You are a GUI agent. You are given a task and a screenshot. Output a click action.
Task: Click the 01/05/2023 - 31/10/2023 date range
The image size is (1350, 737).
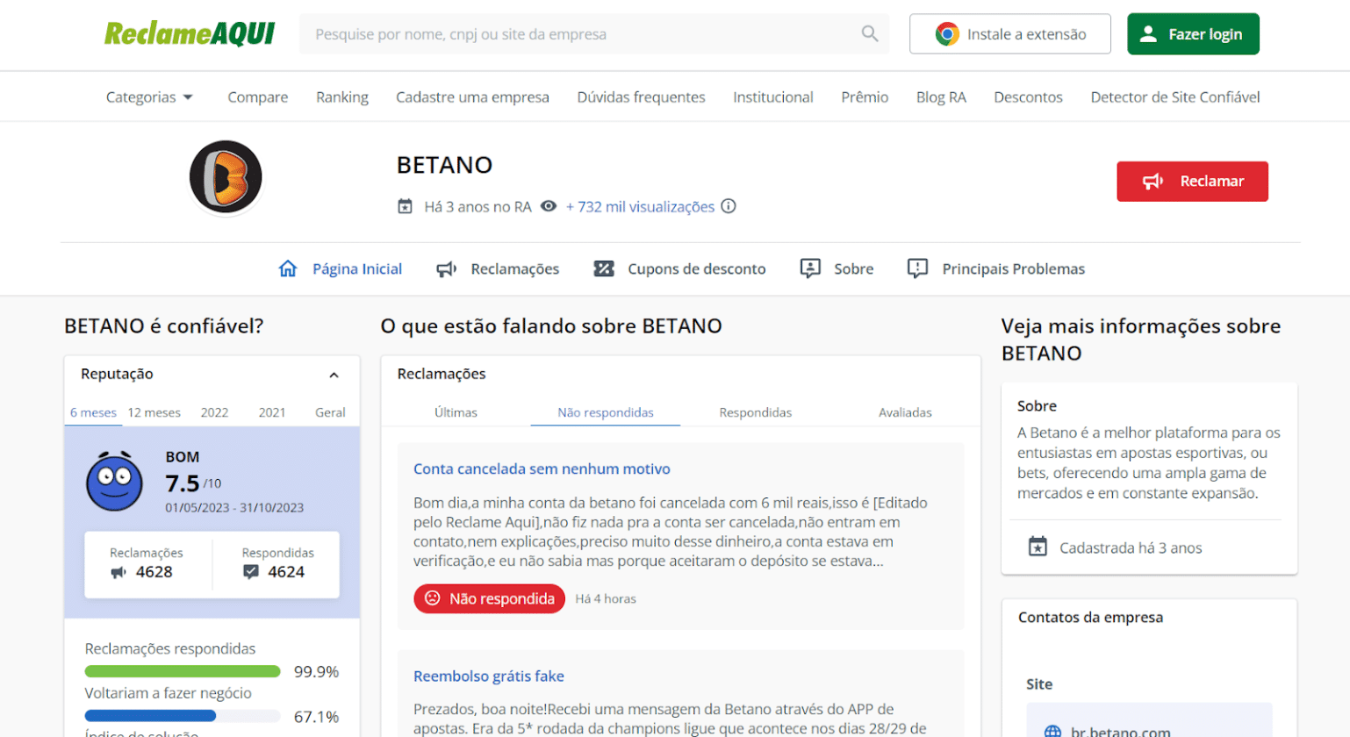tap(234, 507)
